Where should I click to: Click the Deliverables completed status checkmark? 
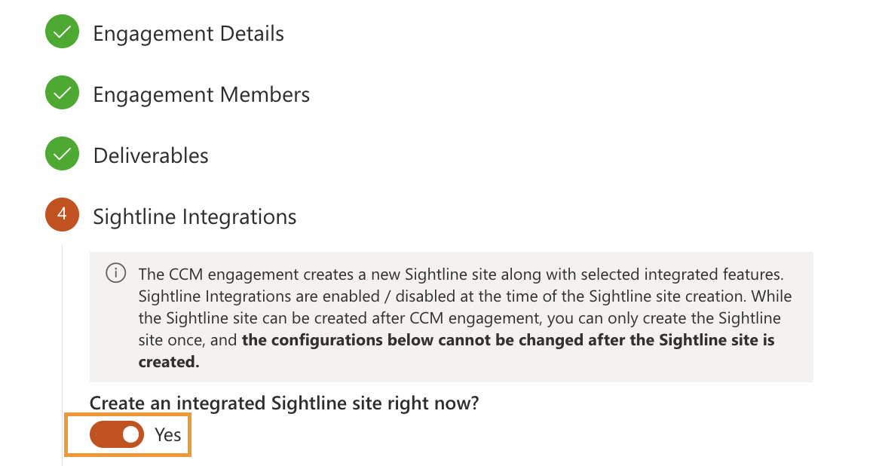pyautogui.click(x=62, y=154)
